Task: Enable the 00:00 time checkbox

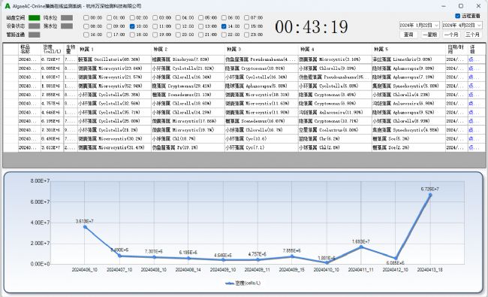Action: (86, 18)
